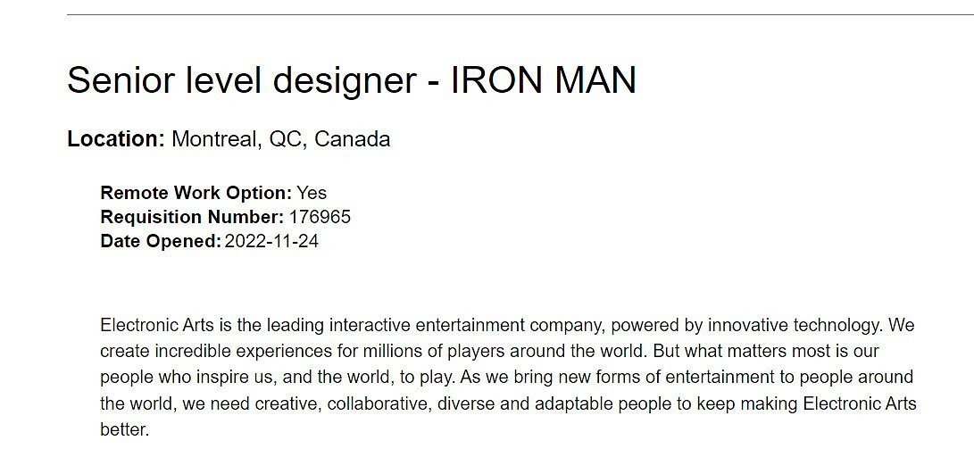Click the horizontal divider line above the title

(x=520, y=15)
